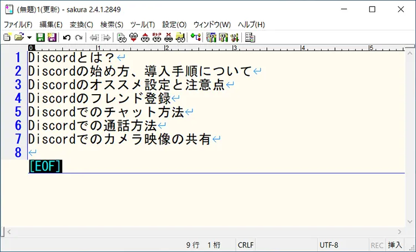This screenshot has height=252, width=416.
Task: Open a file using the folder icon
Action: tap(19, 37)
